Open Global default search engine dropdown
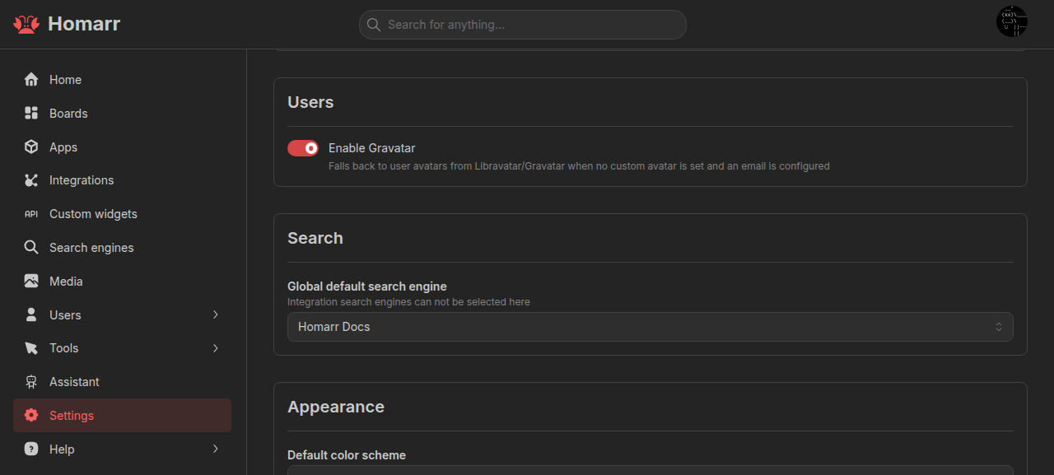 [651, 327]
